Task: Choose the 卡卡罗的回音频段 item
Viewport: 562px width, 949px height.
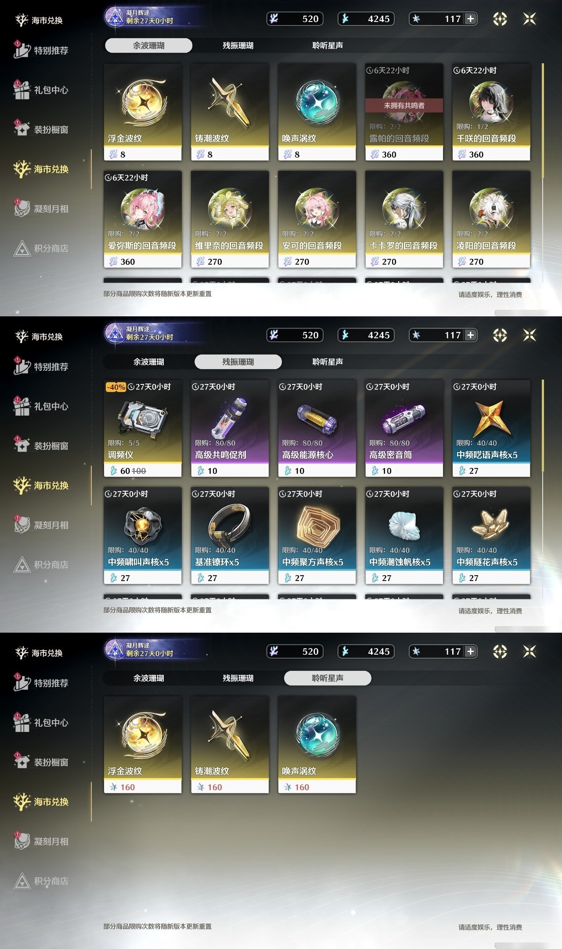Action: pos(404,219)
